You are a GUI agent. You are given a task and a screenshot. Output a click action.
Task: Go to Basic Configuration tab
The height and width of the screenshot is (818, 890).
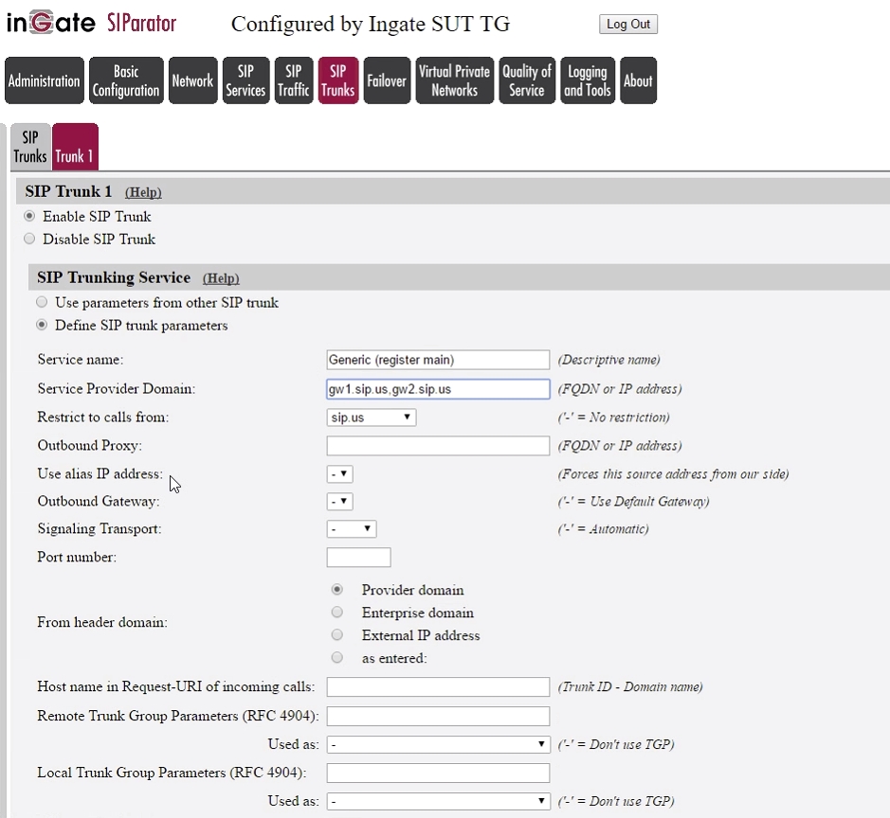click(x=126, y=80)
